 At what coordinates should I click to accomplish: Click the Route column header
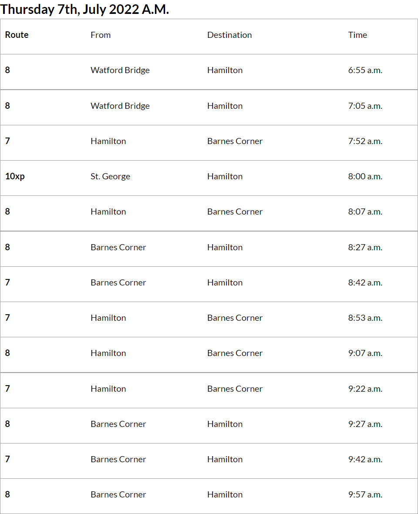[17, 35]
